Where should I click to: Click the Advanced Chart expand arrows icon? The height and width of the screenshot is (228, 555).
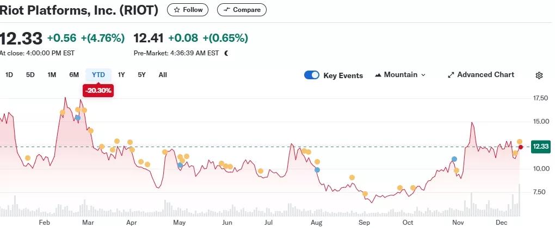click(x=451, y=75)
